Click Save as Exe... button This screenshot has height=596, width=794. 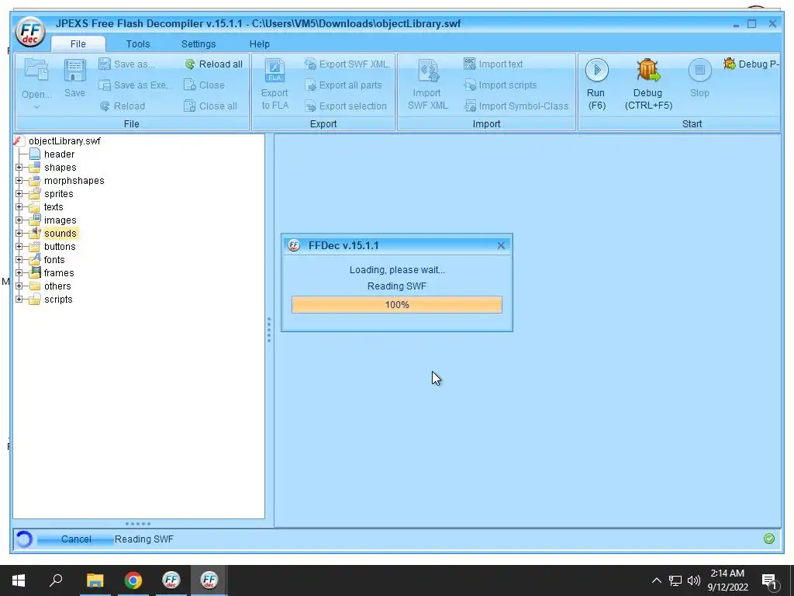(x=135, y=85)
